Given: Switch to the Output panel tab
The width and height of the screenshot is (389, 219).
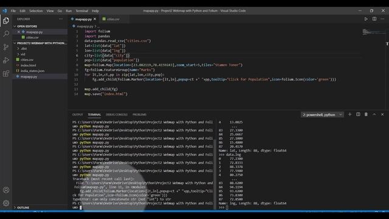Looking at the screenshot, I should (77, 114).
